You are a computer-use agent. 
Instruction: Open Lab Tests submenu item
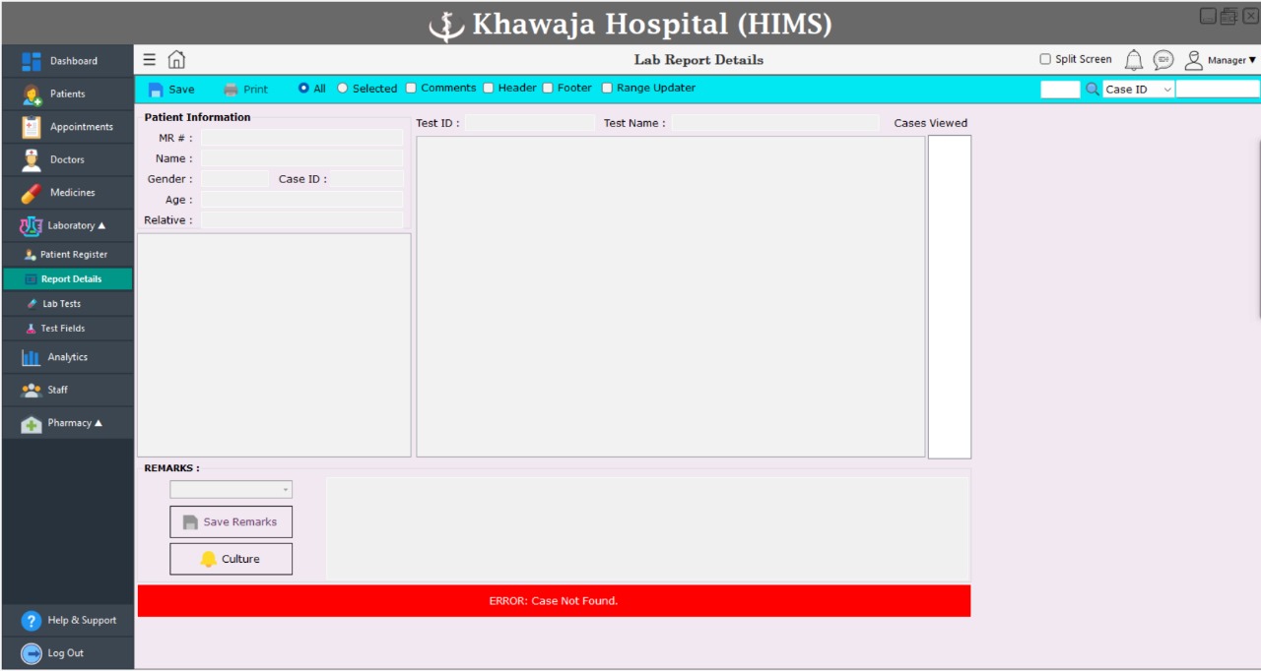tap(67, 304)
